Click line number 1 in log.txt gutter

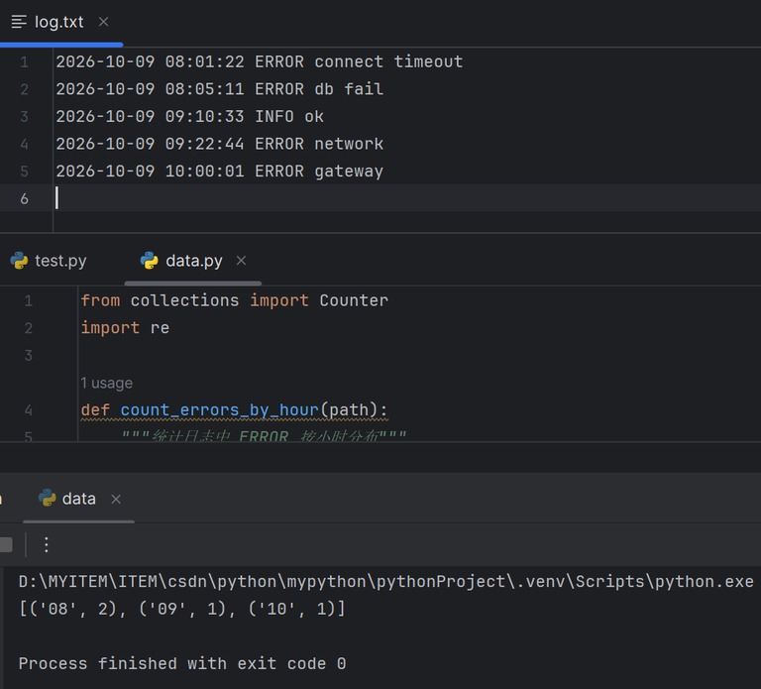(24, 62)
